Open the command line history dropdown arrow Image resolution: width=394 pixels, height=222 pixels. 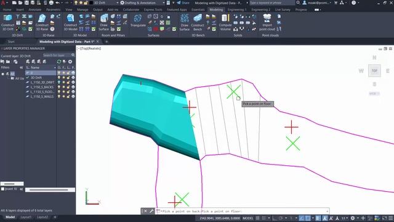(x=327, y=211)
